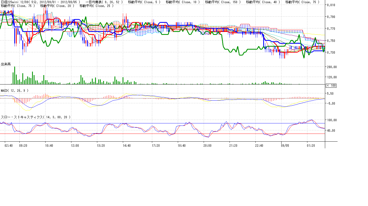Select the 移動平均( Close, 25 ) legend label
This screenshot has height=206, width=368.
pyautogui.click(x=97, y=6)
